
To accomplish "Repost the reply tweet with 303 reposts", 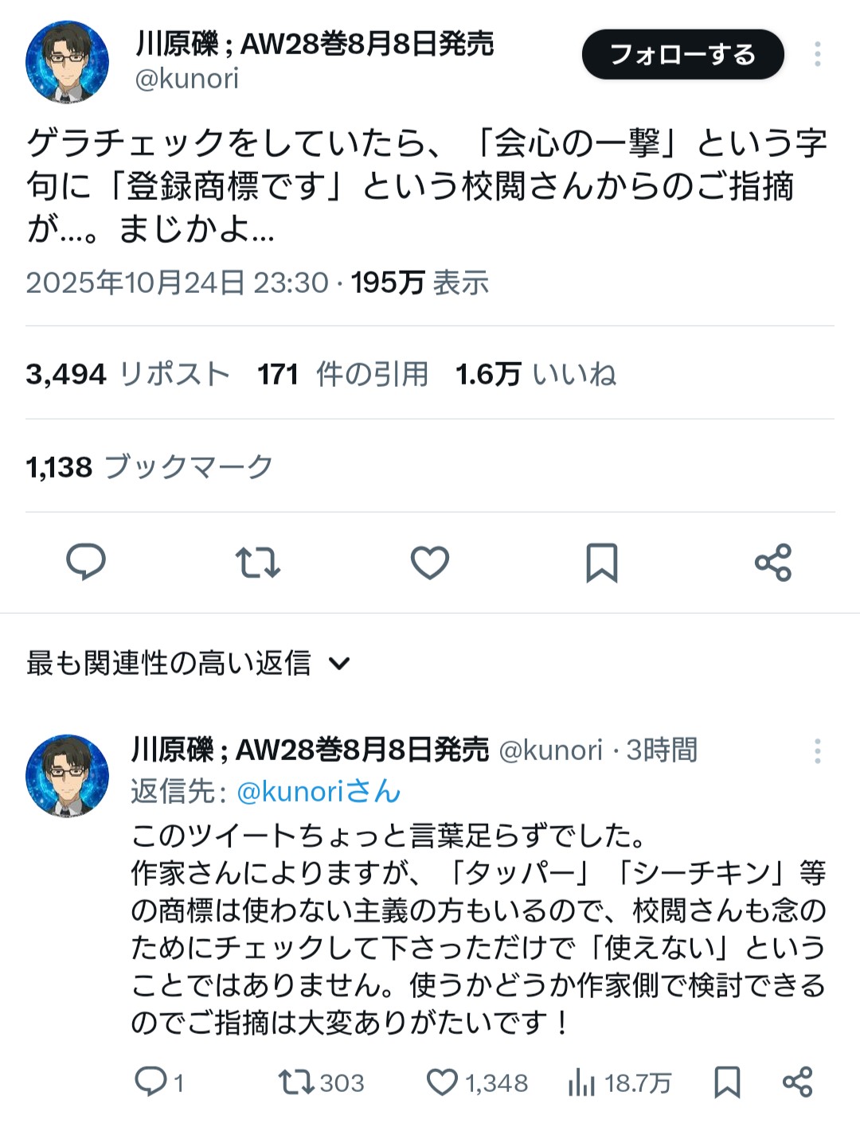I will click(x=296, y=1082).
